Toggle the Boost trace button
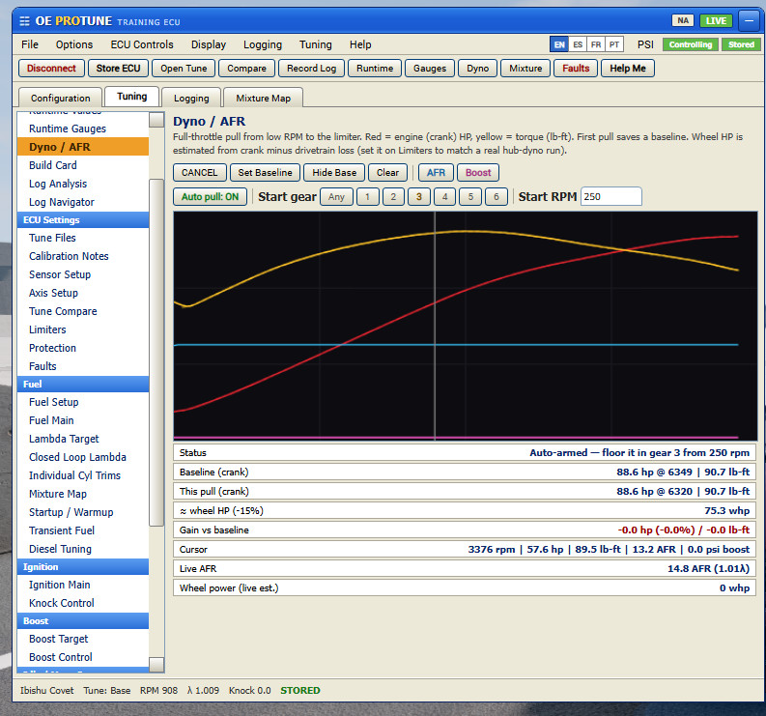This screenshot has width=766, height=716. click(478, 173)
